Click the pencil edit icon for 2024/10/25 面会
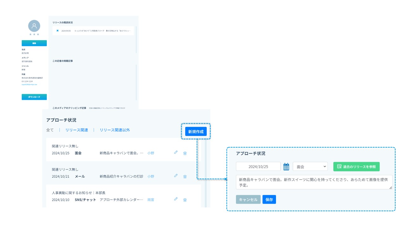Viewport: 406px width, 228px height. point(176,153)
